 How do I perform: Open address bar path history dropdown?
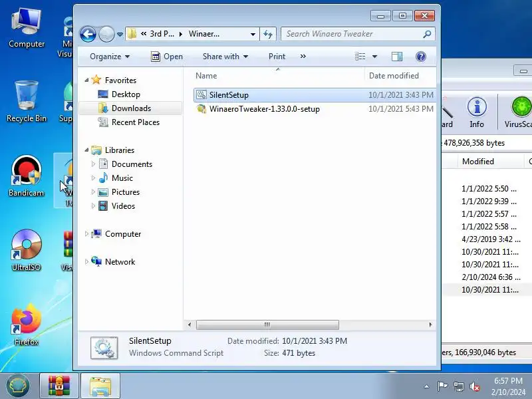[x=253, y=35]
